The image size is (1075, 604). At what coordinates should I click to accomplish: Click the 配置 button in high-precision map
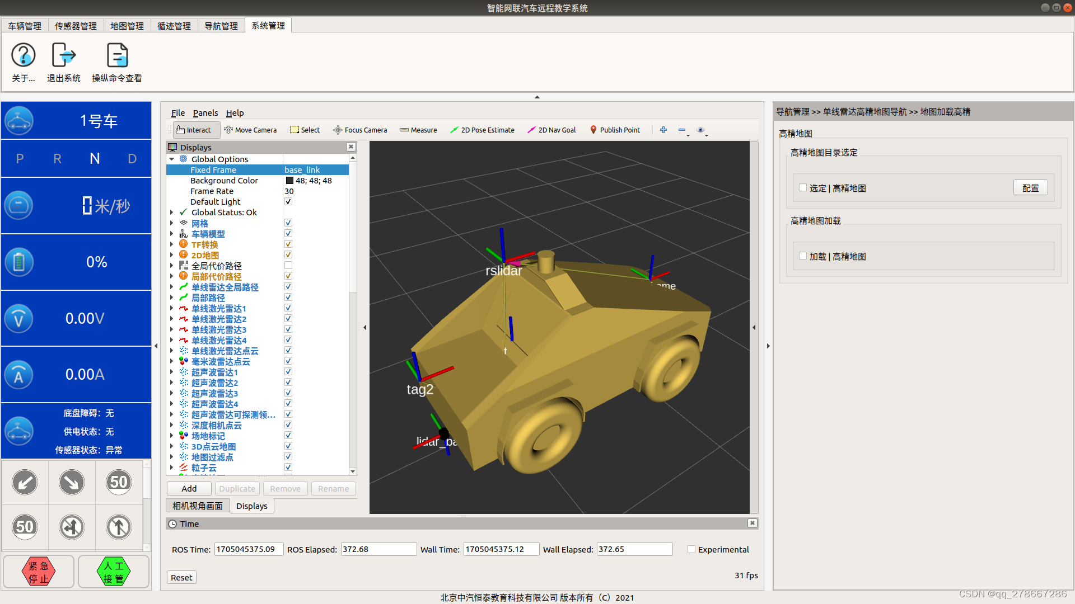pos(1031,188)
